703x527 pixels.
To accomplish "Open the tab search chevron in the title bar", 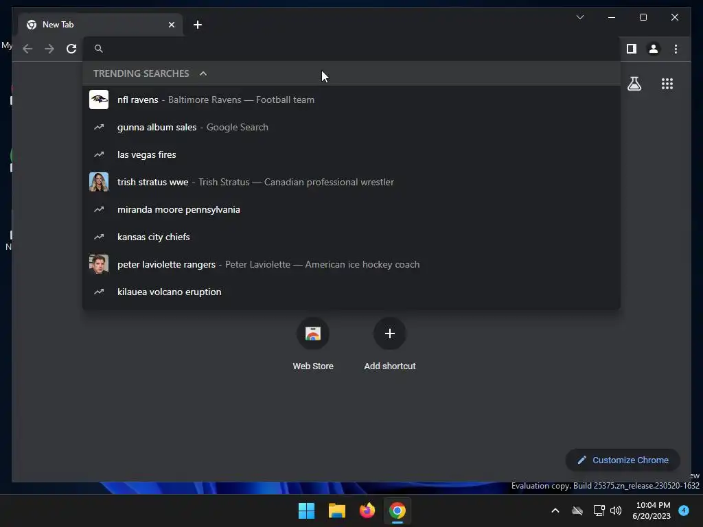I will point(579,17).
